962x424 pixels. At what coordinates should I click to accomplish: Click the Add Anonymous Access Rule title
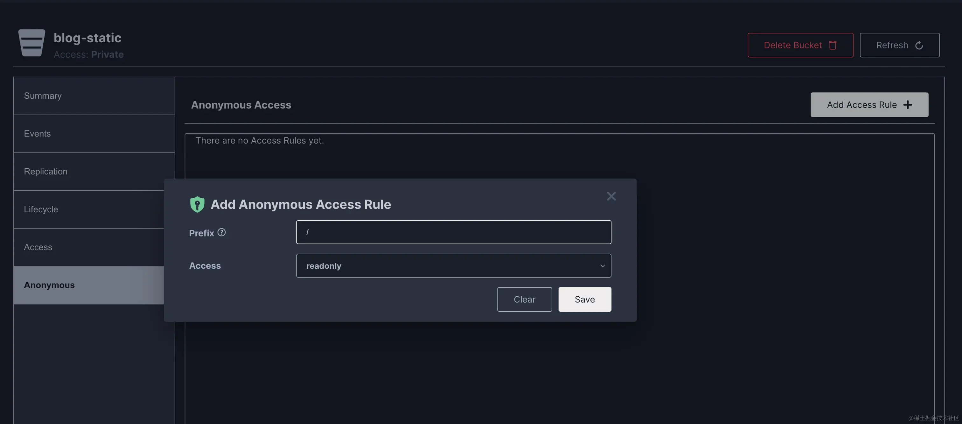301,204
